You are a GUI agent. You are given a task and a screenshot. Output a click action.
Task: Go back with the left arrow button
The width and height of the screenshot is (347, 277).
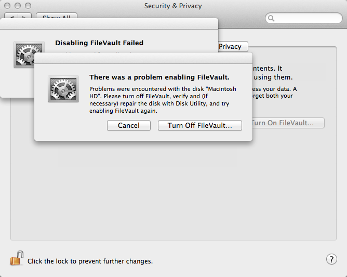point(11,16)
